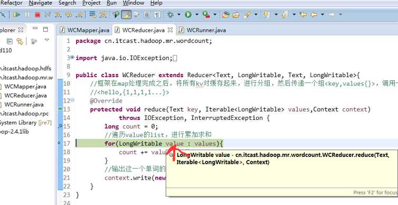Maximize the Package Explorer panel
This screenshot has height=205, width=398.
click(x=45, y=30)
